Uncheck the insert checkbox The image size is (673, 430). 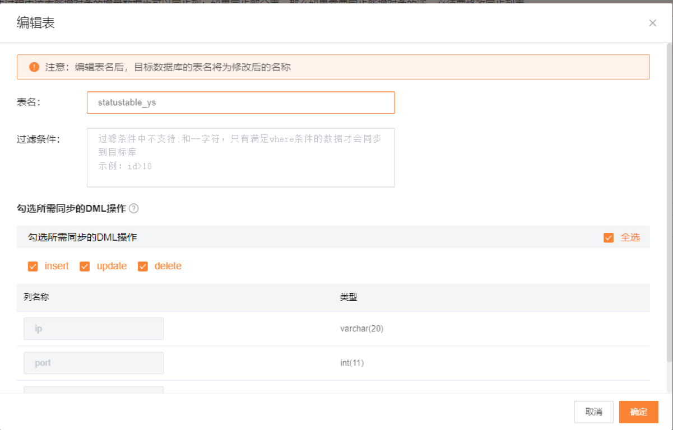coord(33,267)
